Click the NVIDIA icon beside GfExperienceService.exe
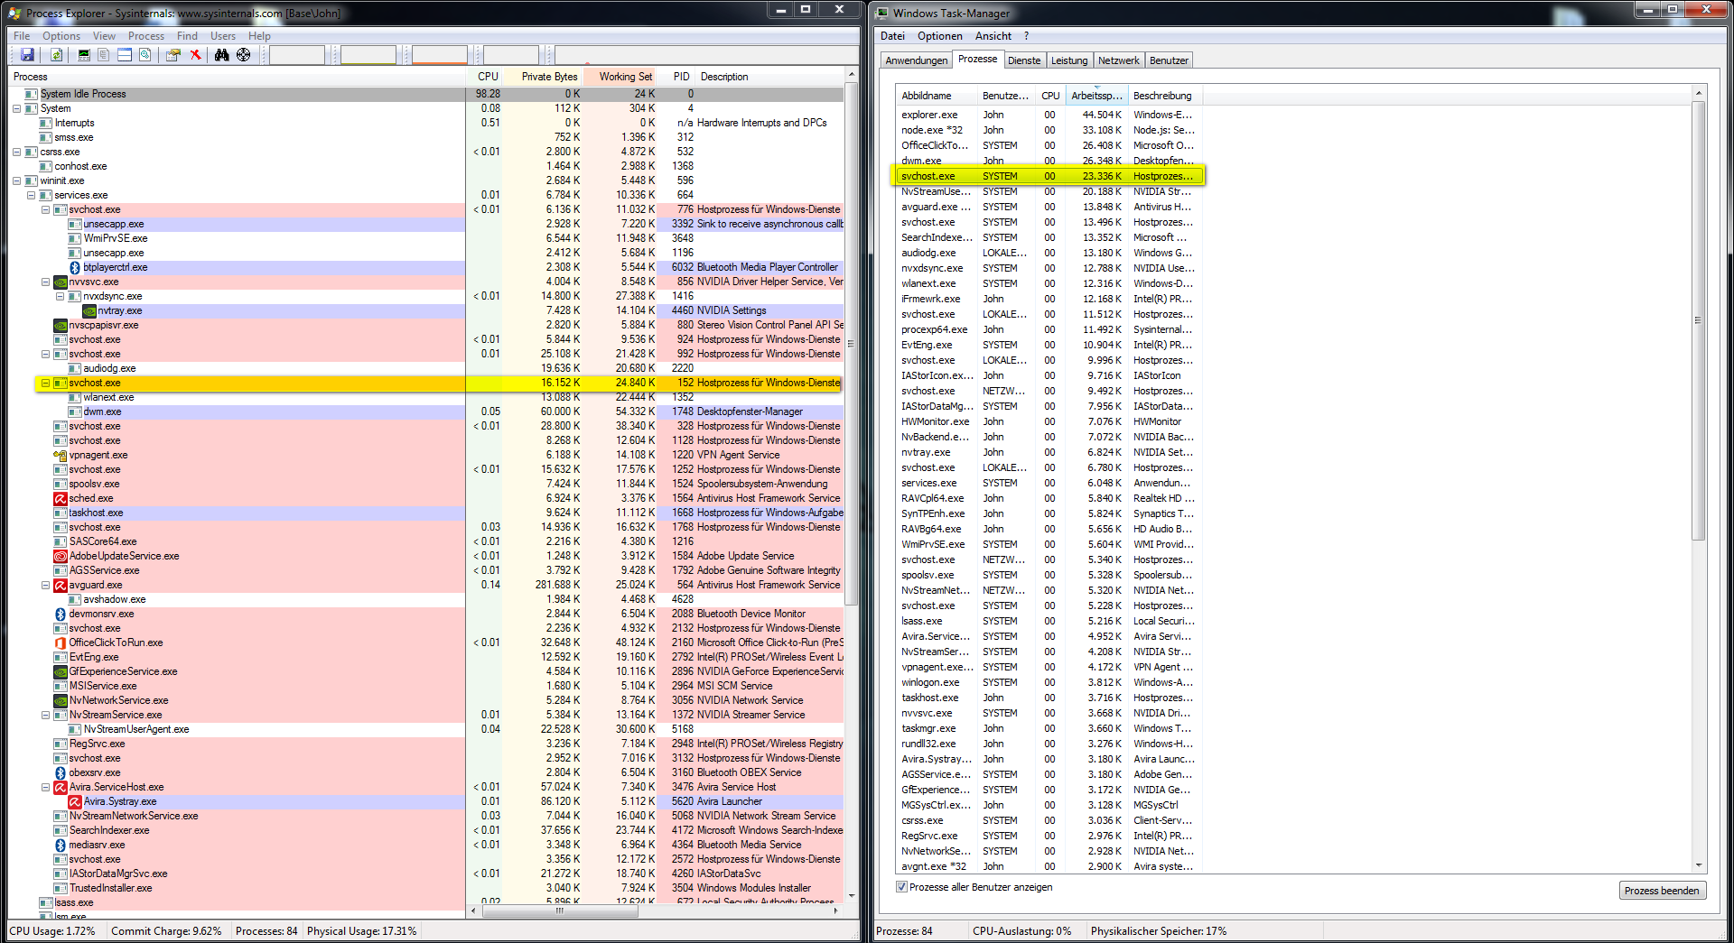1734x943 pixels. pos(61,671)
